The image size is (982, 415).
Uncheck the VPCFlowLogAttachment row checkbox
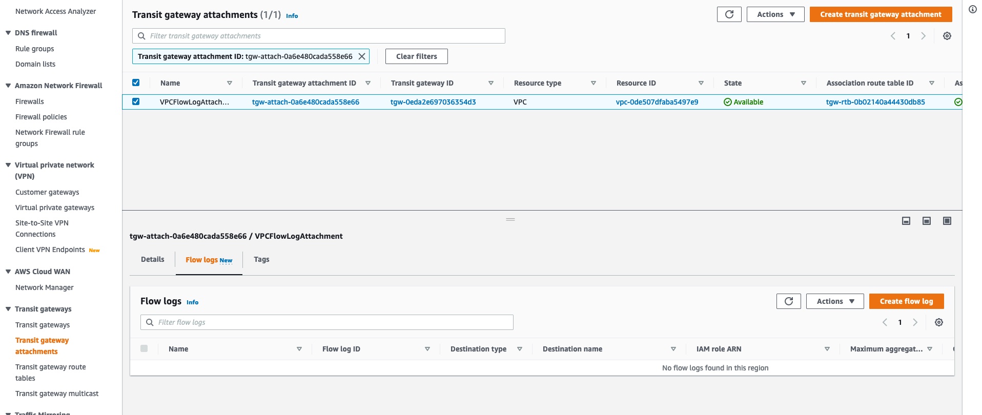coord(136,101)
